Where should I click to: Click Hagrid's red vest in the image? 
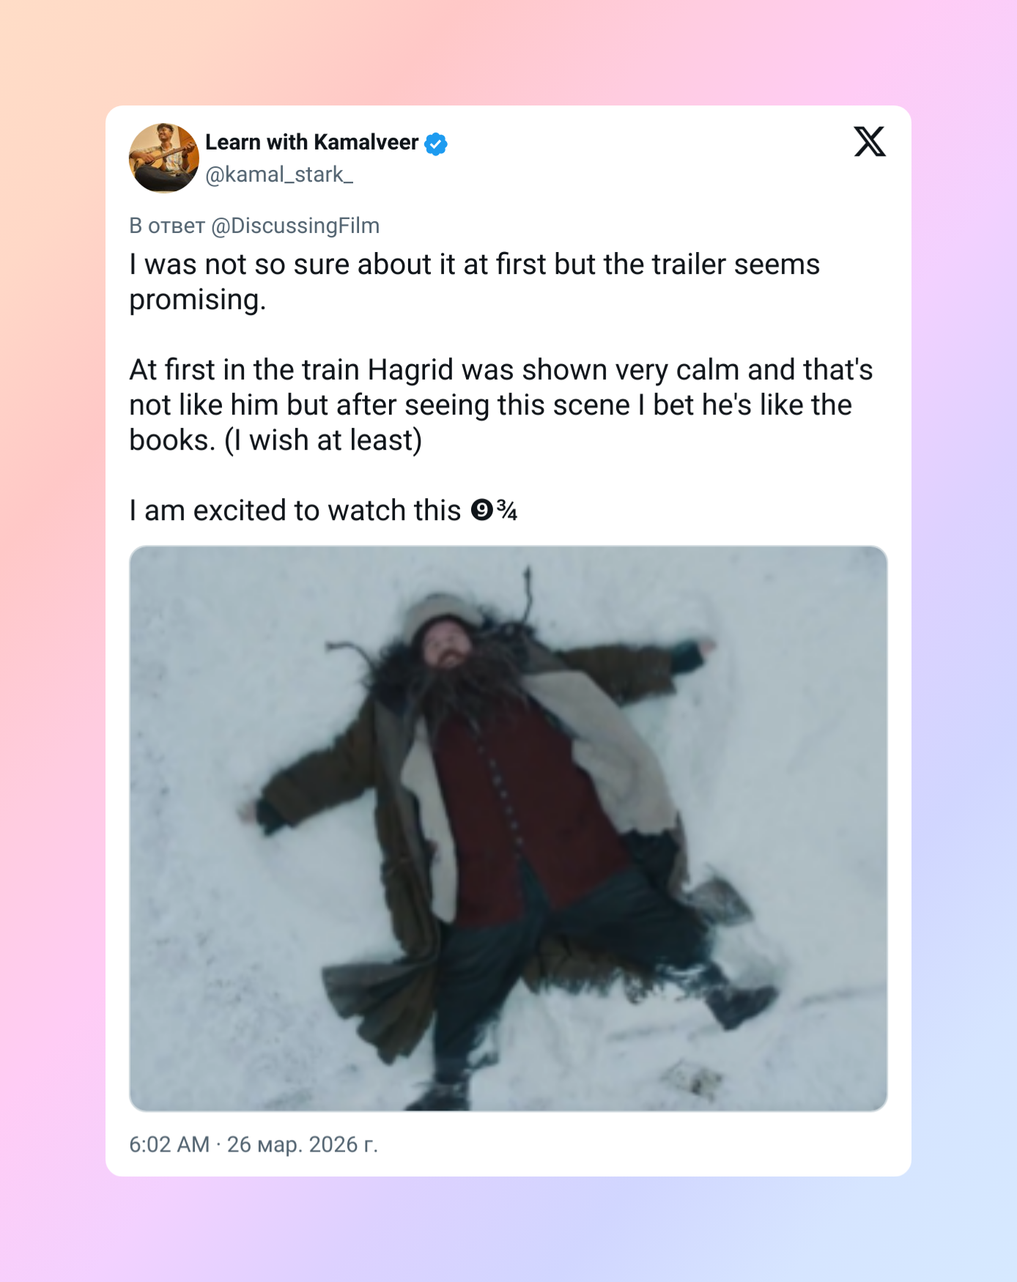coord(528,806)
